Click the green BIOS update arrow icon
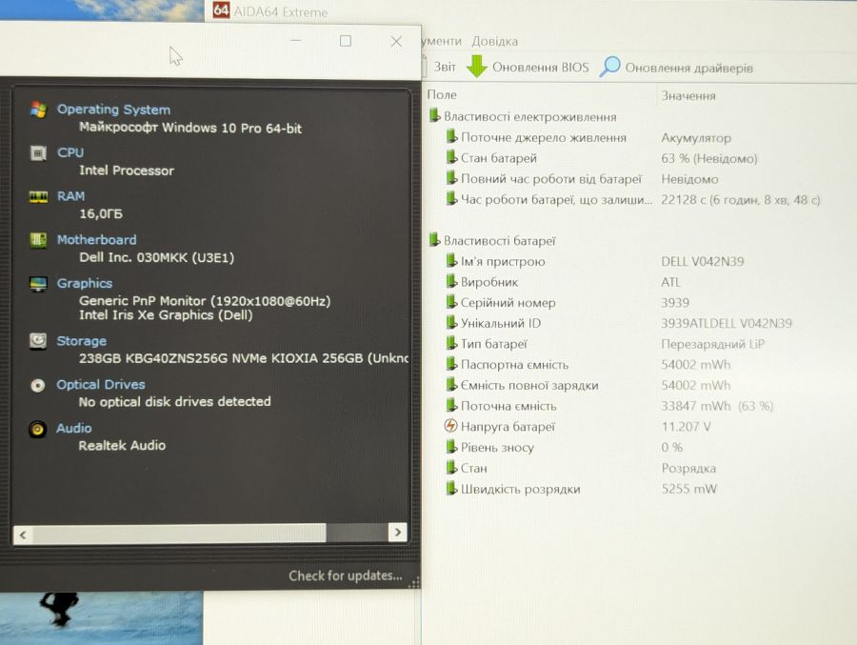 point(477,66)
